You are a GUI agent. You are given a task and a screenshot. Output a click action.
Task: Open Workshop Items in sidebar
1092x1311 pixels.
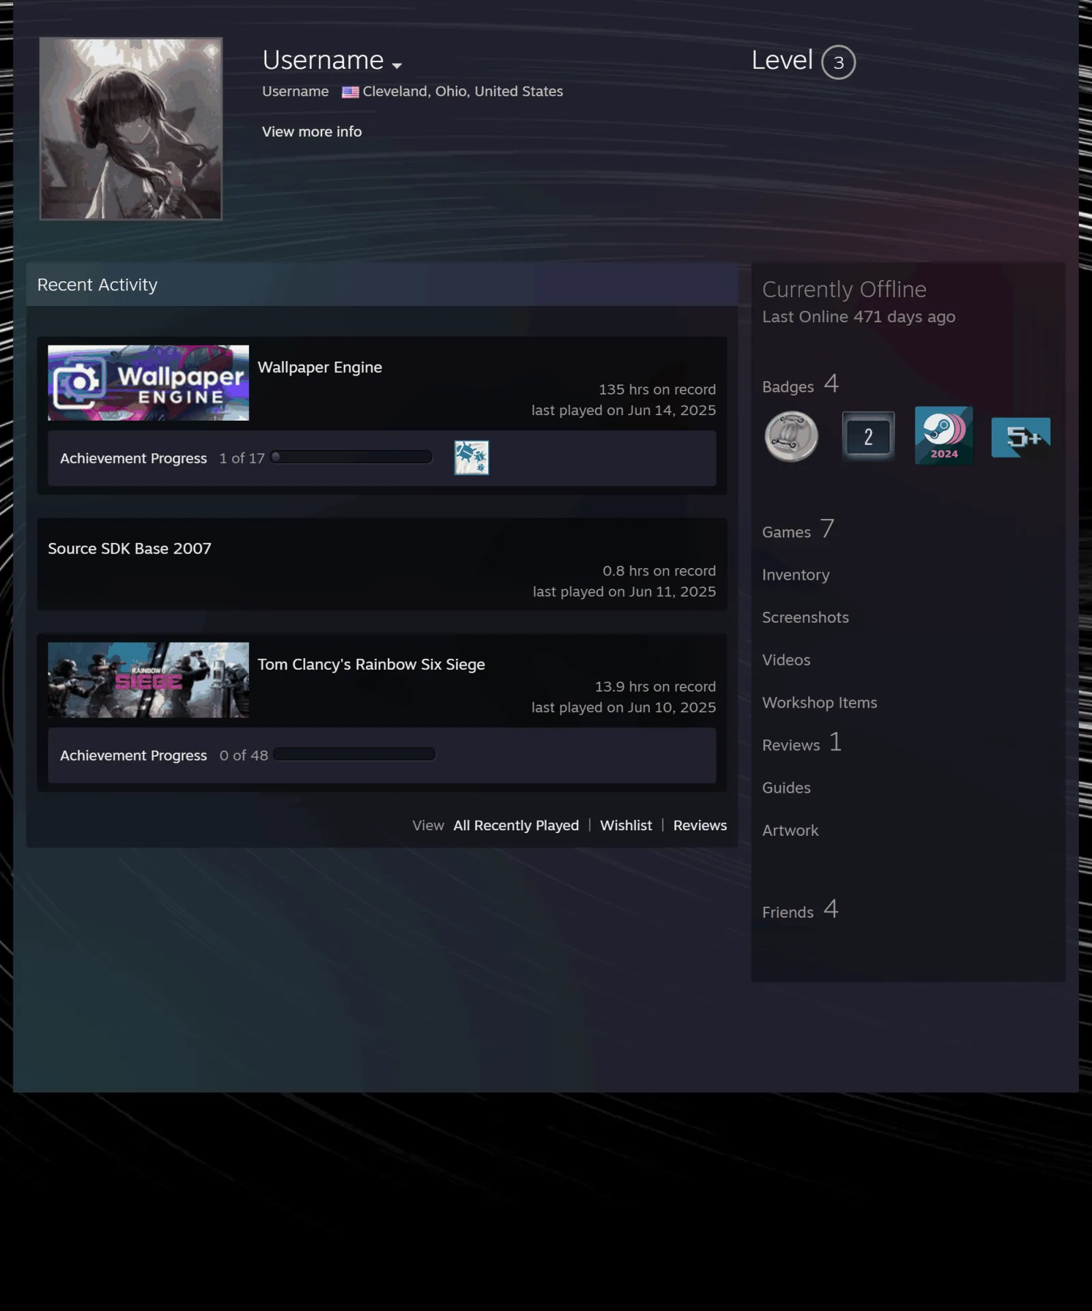coord(820,703)
